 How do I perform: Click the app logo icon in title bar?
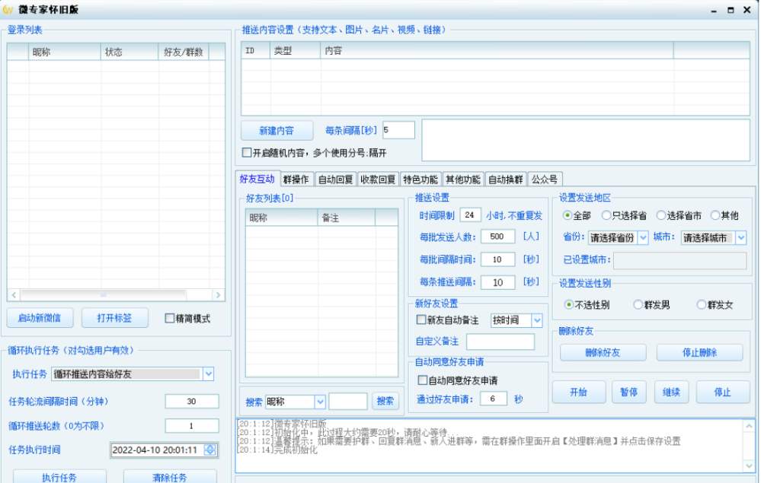(8, 11)
